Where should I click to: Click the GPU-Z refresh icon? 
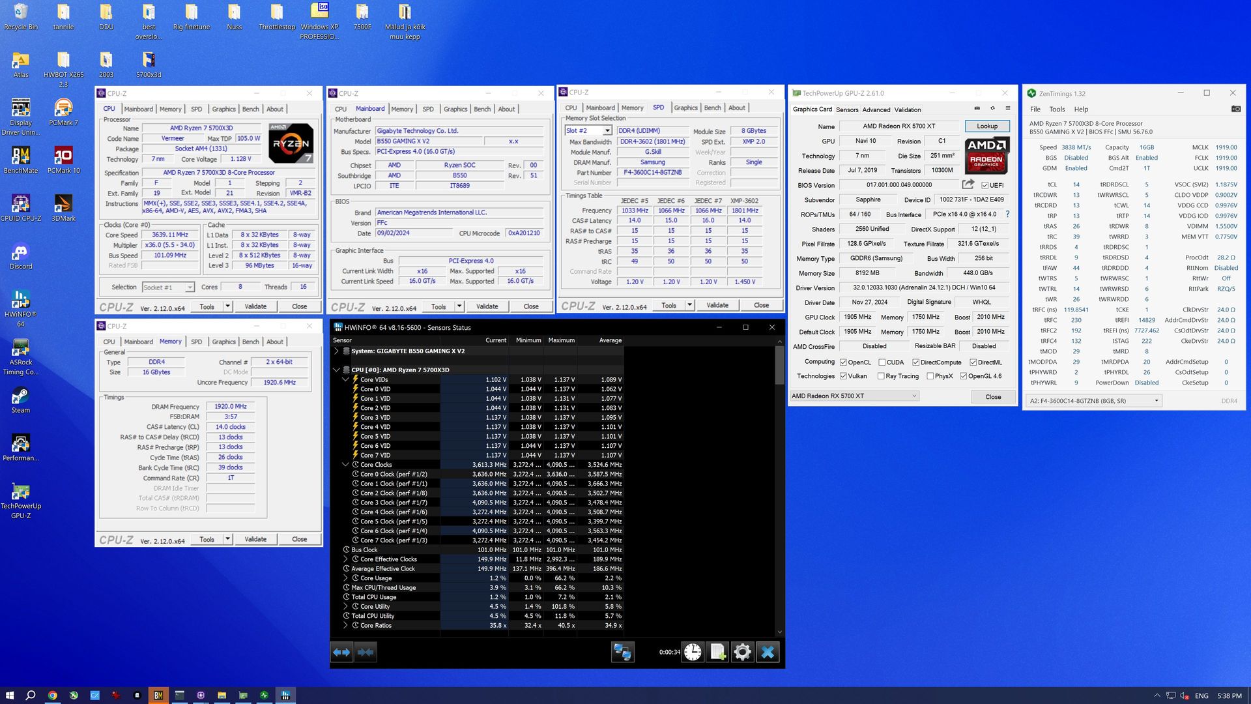[x=992, y=109]
